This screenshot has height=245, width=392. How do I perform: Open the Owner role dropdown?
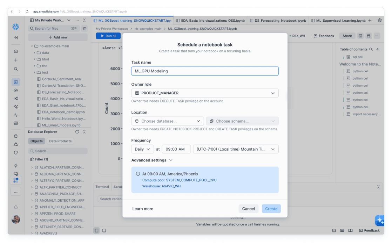[205, 93]
